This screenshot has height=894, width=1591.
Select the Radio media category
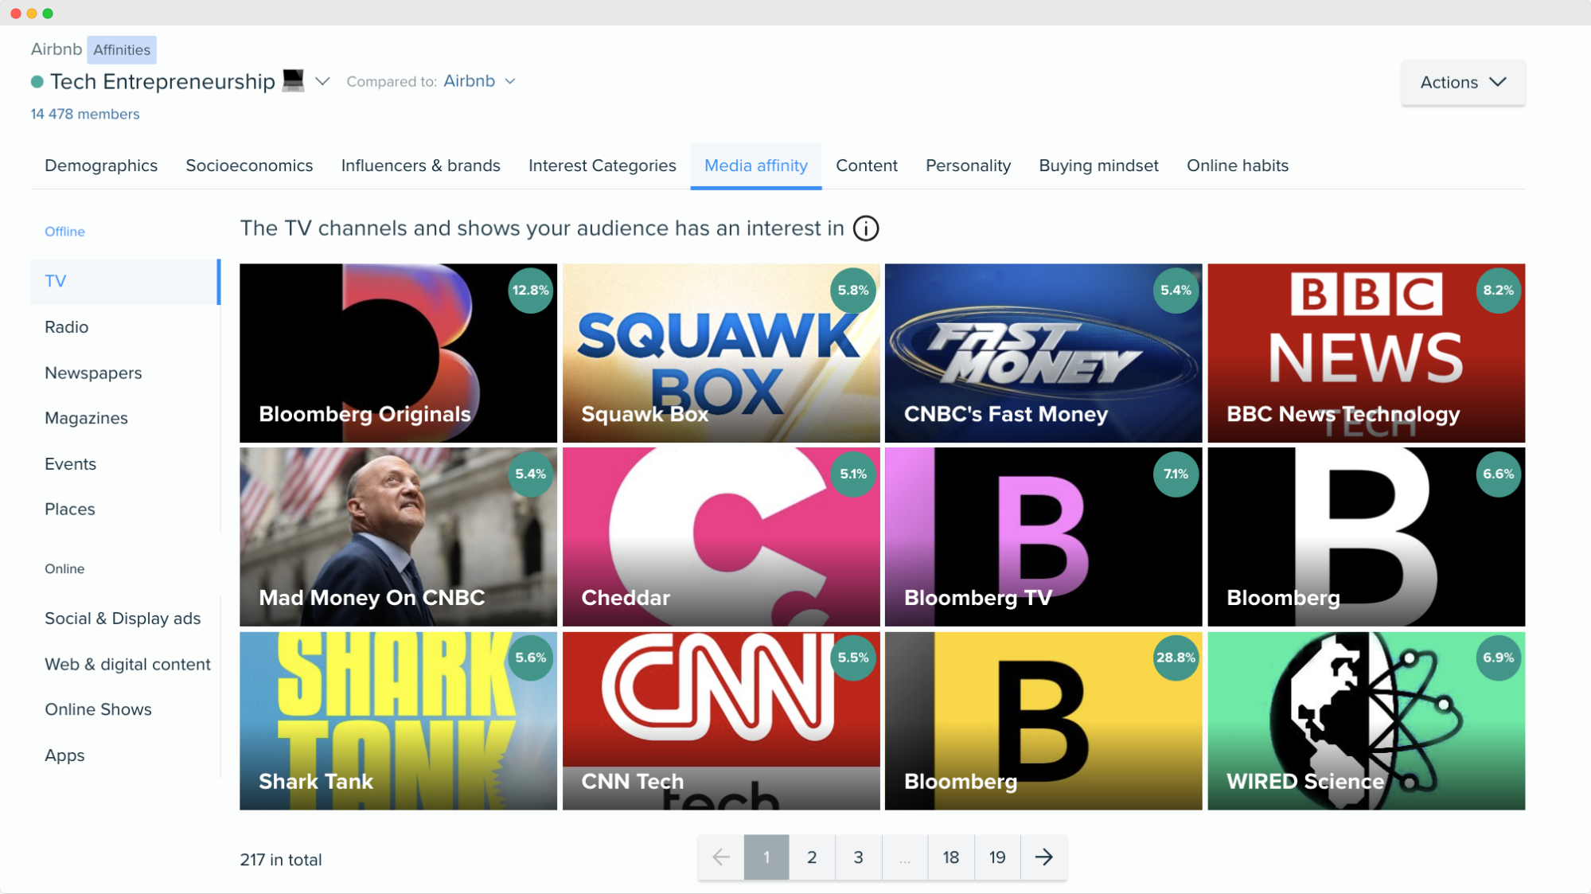tap(65, 326)
